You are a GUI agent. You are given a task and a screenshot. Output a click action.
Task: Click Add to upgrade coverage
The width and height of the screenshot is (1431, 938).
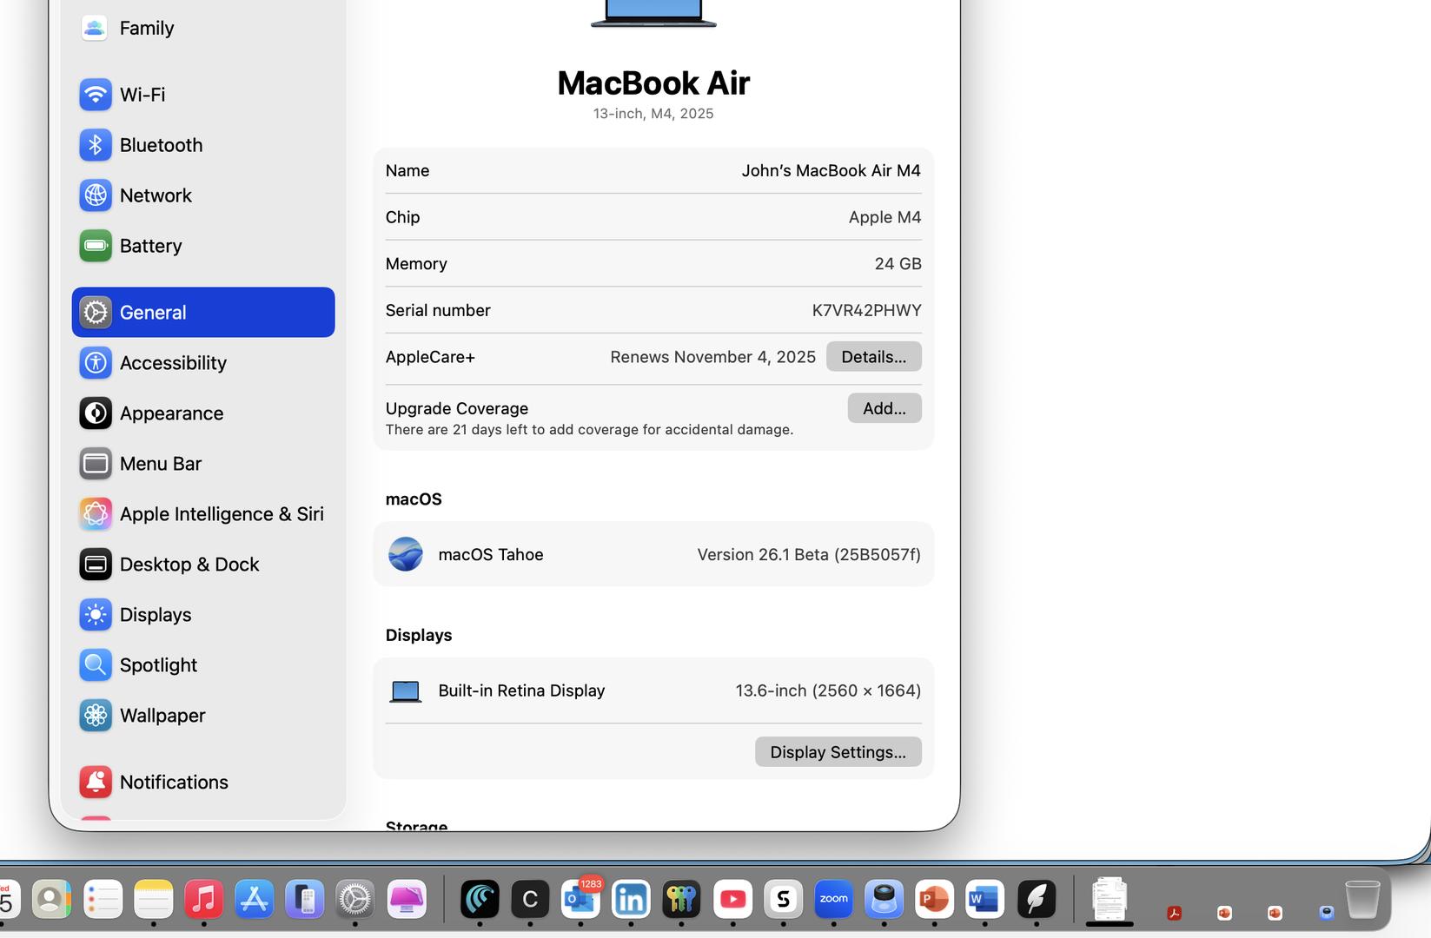(x=884, y=408)
